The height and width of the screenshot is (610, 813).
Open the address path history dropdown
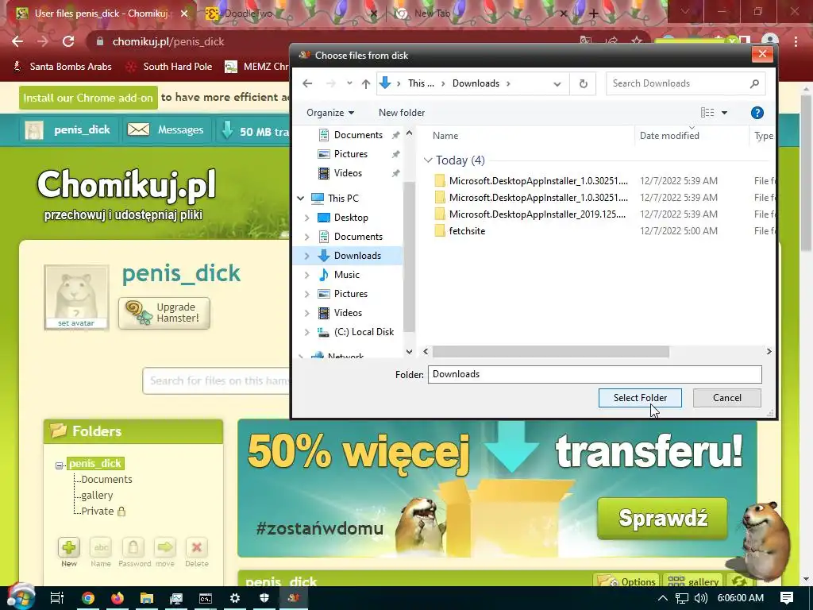(557, 83)
